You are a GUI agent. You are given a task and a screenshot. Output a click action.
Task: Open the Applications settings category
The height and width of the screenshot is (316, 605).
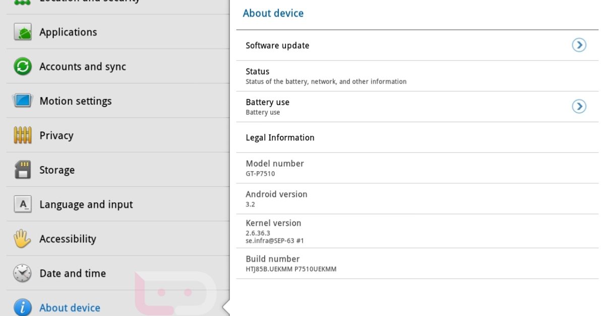[x=68, y=32]
